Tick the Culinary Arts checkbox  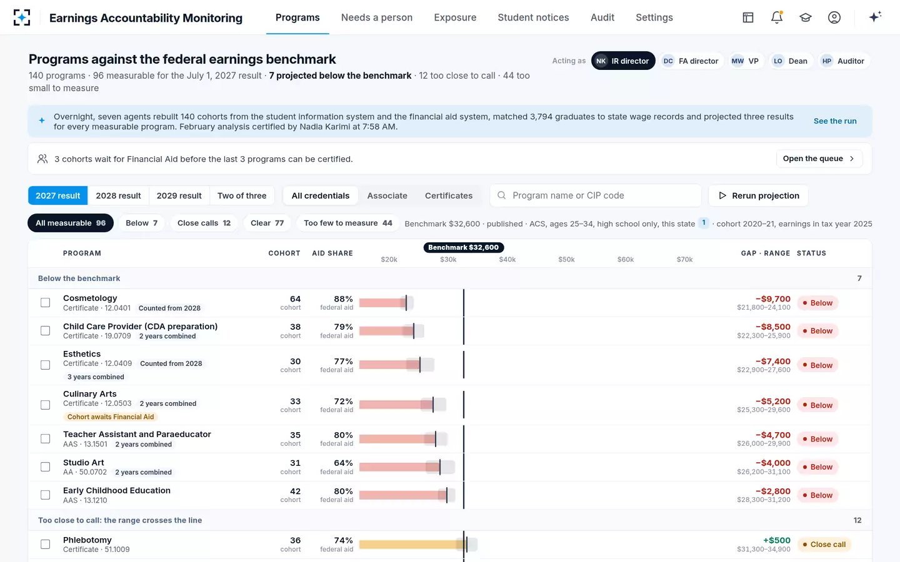(x=46, y=405)
